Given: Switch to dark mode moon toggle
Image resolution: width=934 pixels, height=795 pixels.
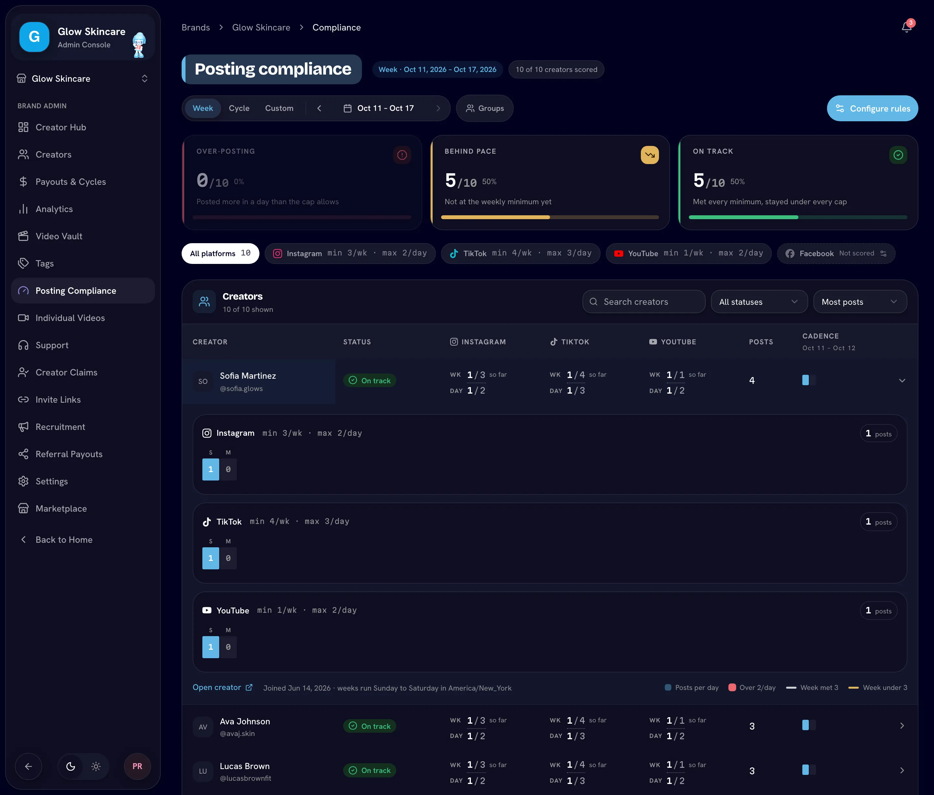Looking at the screenshot, I should pyautogui.click(x=71, y=766).
